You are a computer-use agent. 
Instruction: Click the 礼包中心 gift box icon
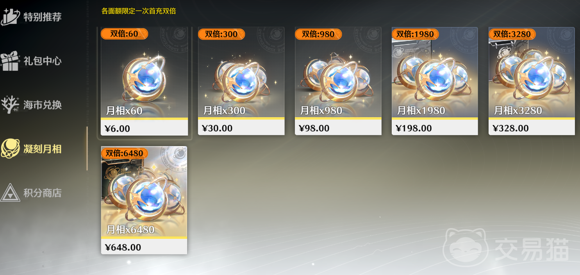(x=10, y=61)
